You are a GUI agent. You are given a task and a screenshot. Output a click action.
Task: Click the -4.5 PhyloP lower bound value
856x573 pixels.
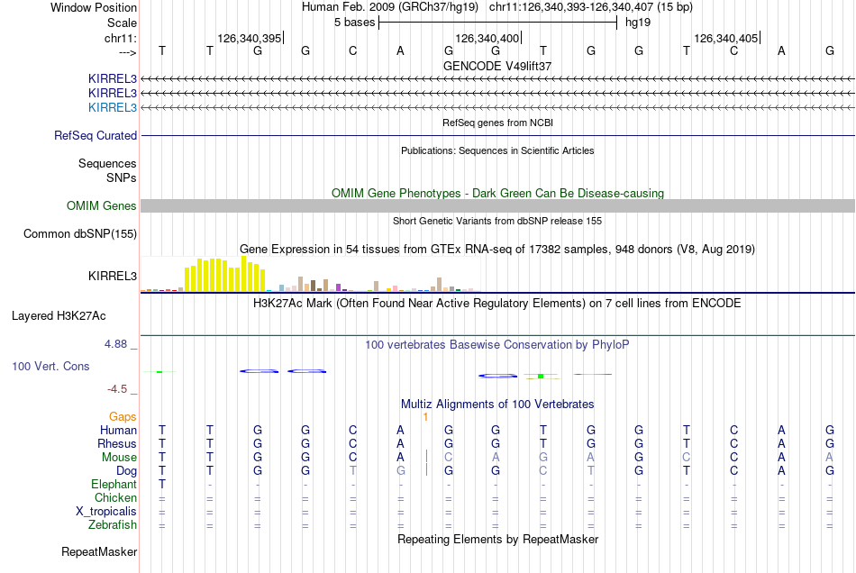117,389
